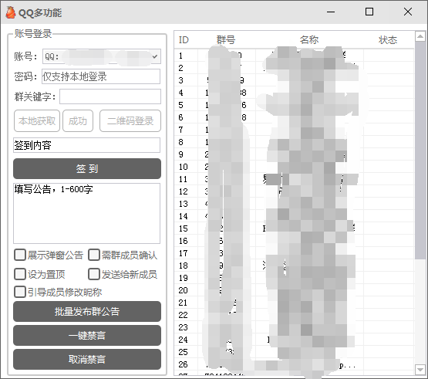Click the 一键禁言 mute button
The image size is (428, 379).
[x=87, y=335]
